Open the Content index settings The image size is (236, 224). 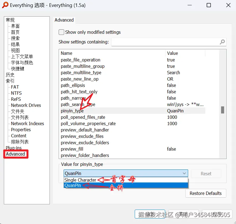pos(19,136)
